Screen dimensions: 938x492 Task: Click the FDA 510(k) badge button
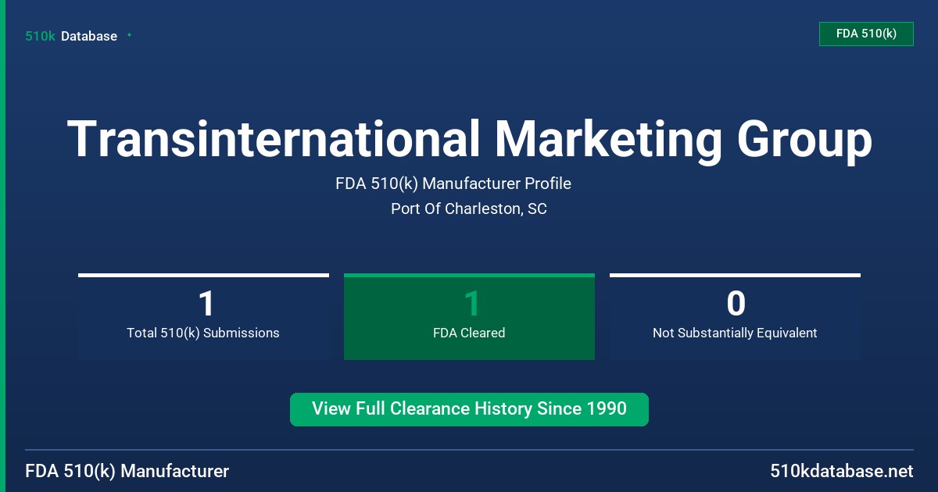pyautogui.click(x=866, y=34)
